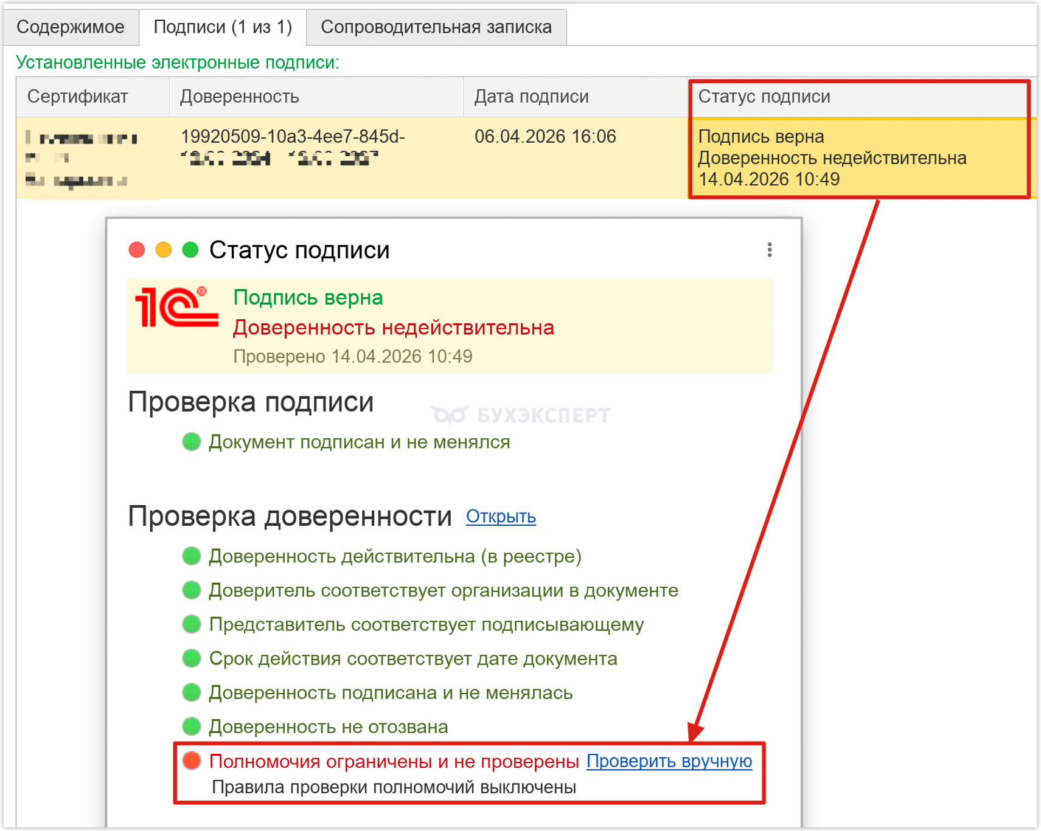The height and width of the screenshot is (831, 1041).
Task: Select date cell 06.04.2026 16:06
Action: (545, 137)
